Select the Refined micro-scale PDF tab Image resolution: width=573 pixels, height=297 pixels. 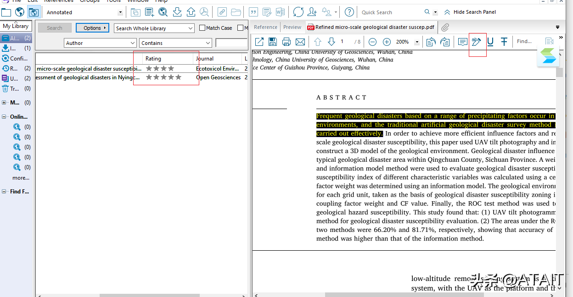(x=371, y=27)
